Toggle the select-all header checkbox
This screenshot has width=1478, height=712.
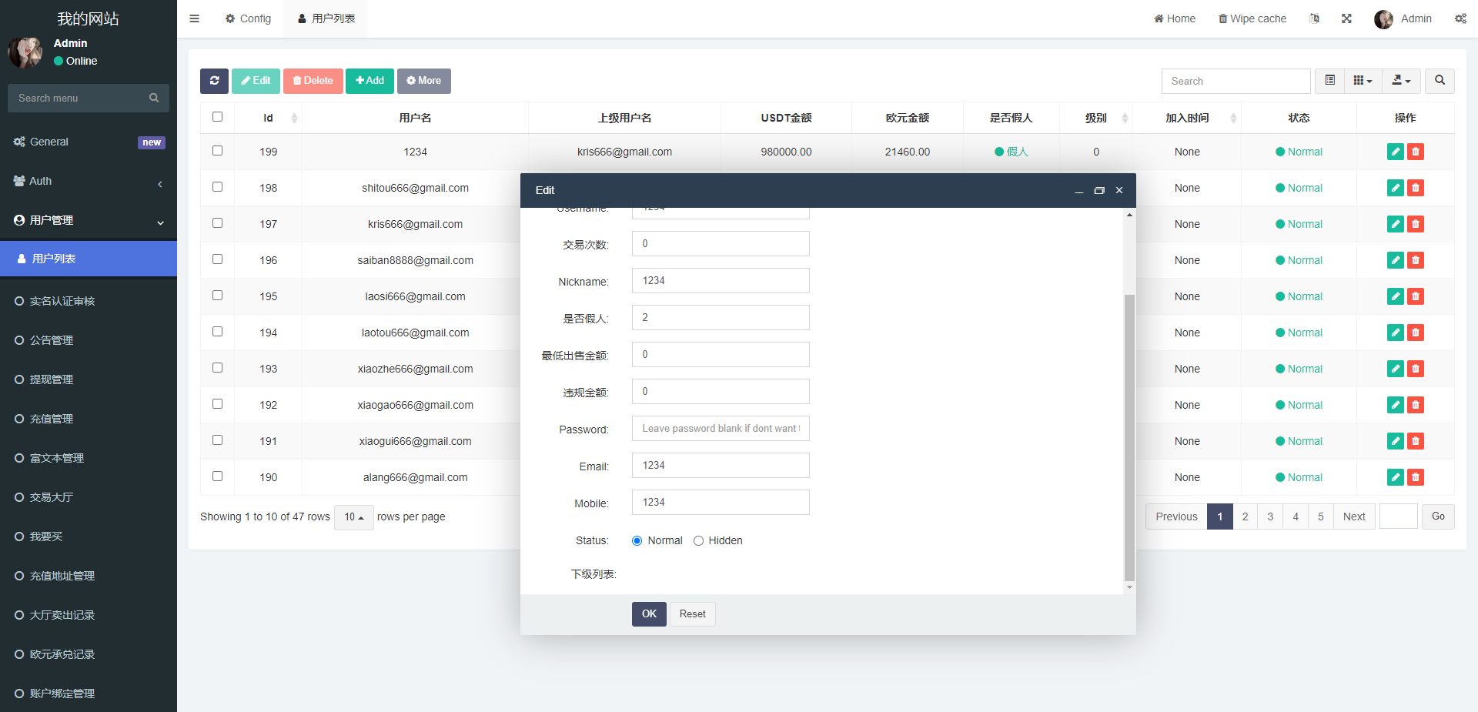pos(218,117)
